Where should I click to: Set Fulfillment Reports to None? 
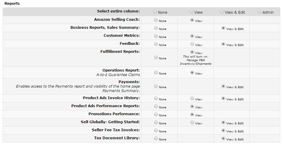[x=156, y=58]
